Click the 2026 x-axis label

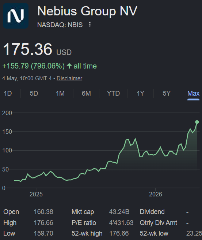click(x=156, y=195)
